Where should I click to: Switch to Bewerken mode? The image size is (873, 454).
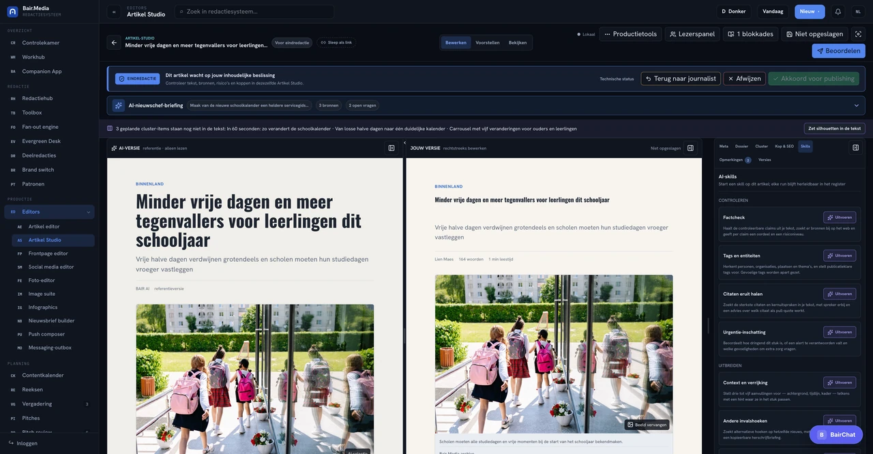click(x=456, y=42)
